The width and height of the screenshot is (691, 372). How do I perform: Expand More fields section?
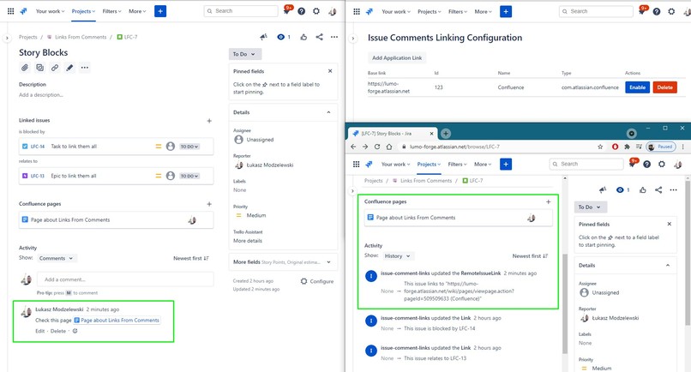[x=328, y=262]
